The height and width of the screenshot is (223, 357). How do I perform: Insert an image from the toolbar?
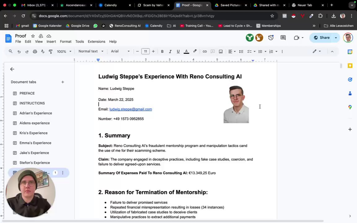(x=221, y=51)
